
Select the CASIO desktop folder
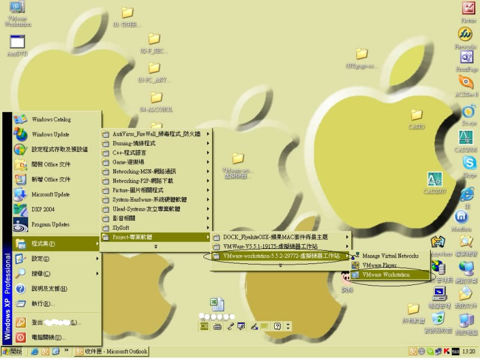click(416, 119)
